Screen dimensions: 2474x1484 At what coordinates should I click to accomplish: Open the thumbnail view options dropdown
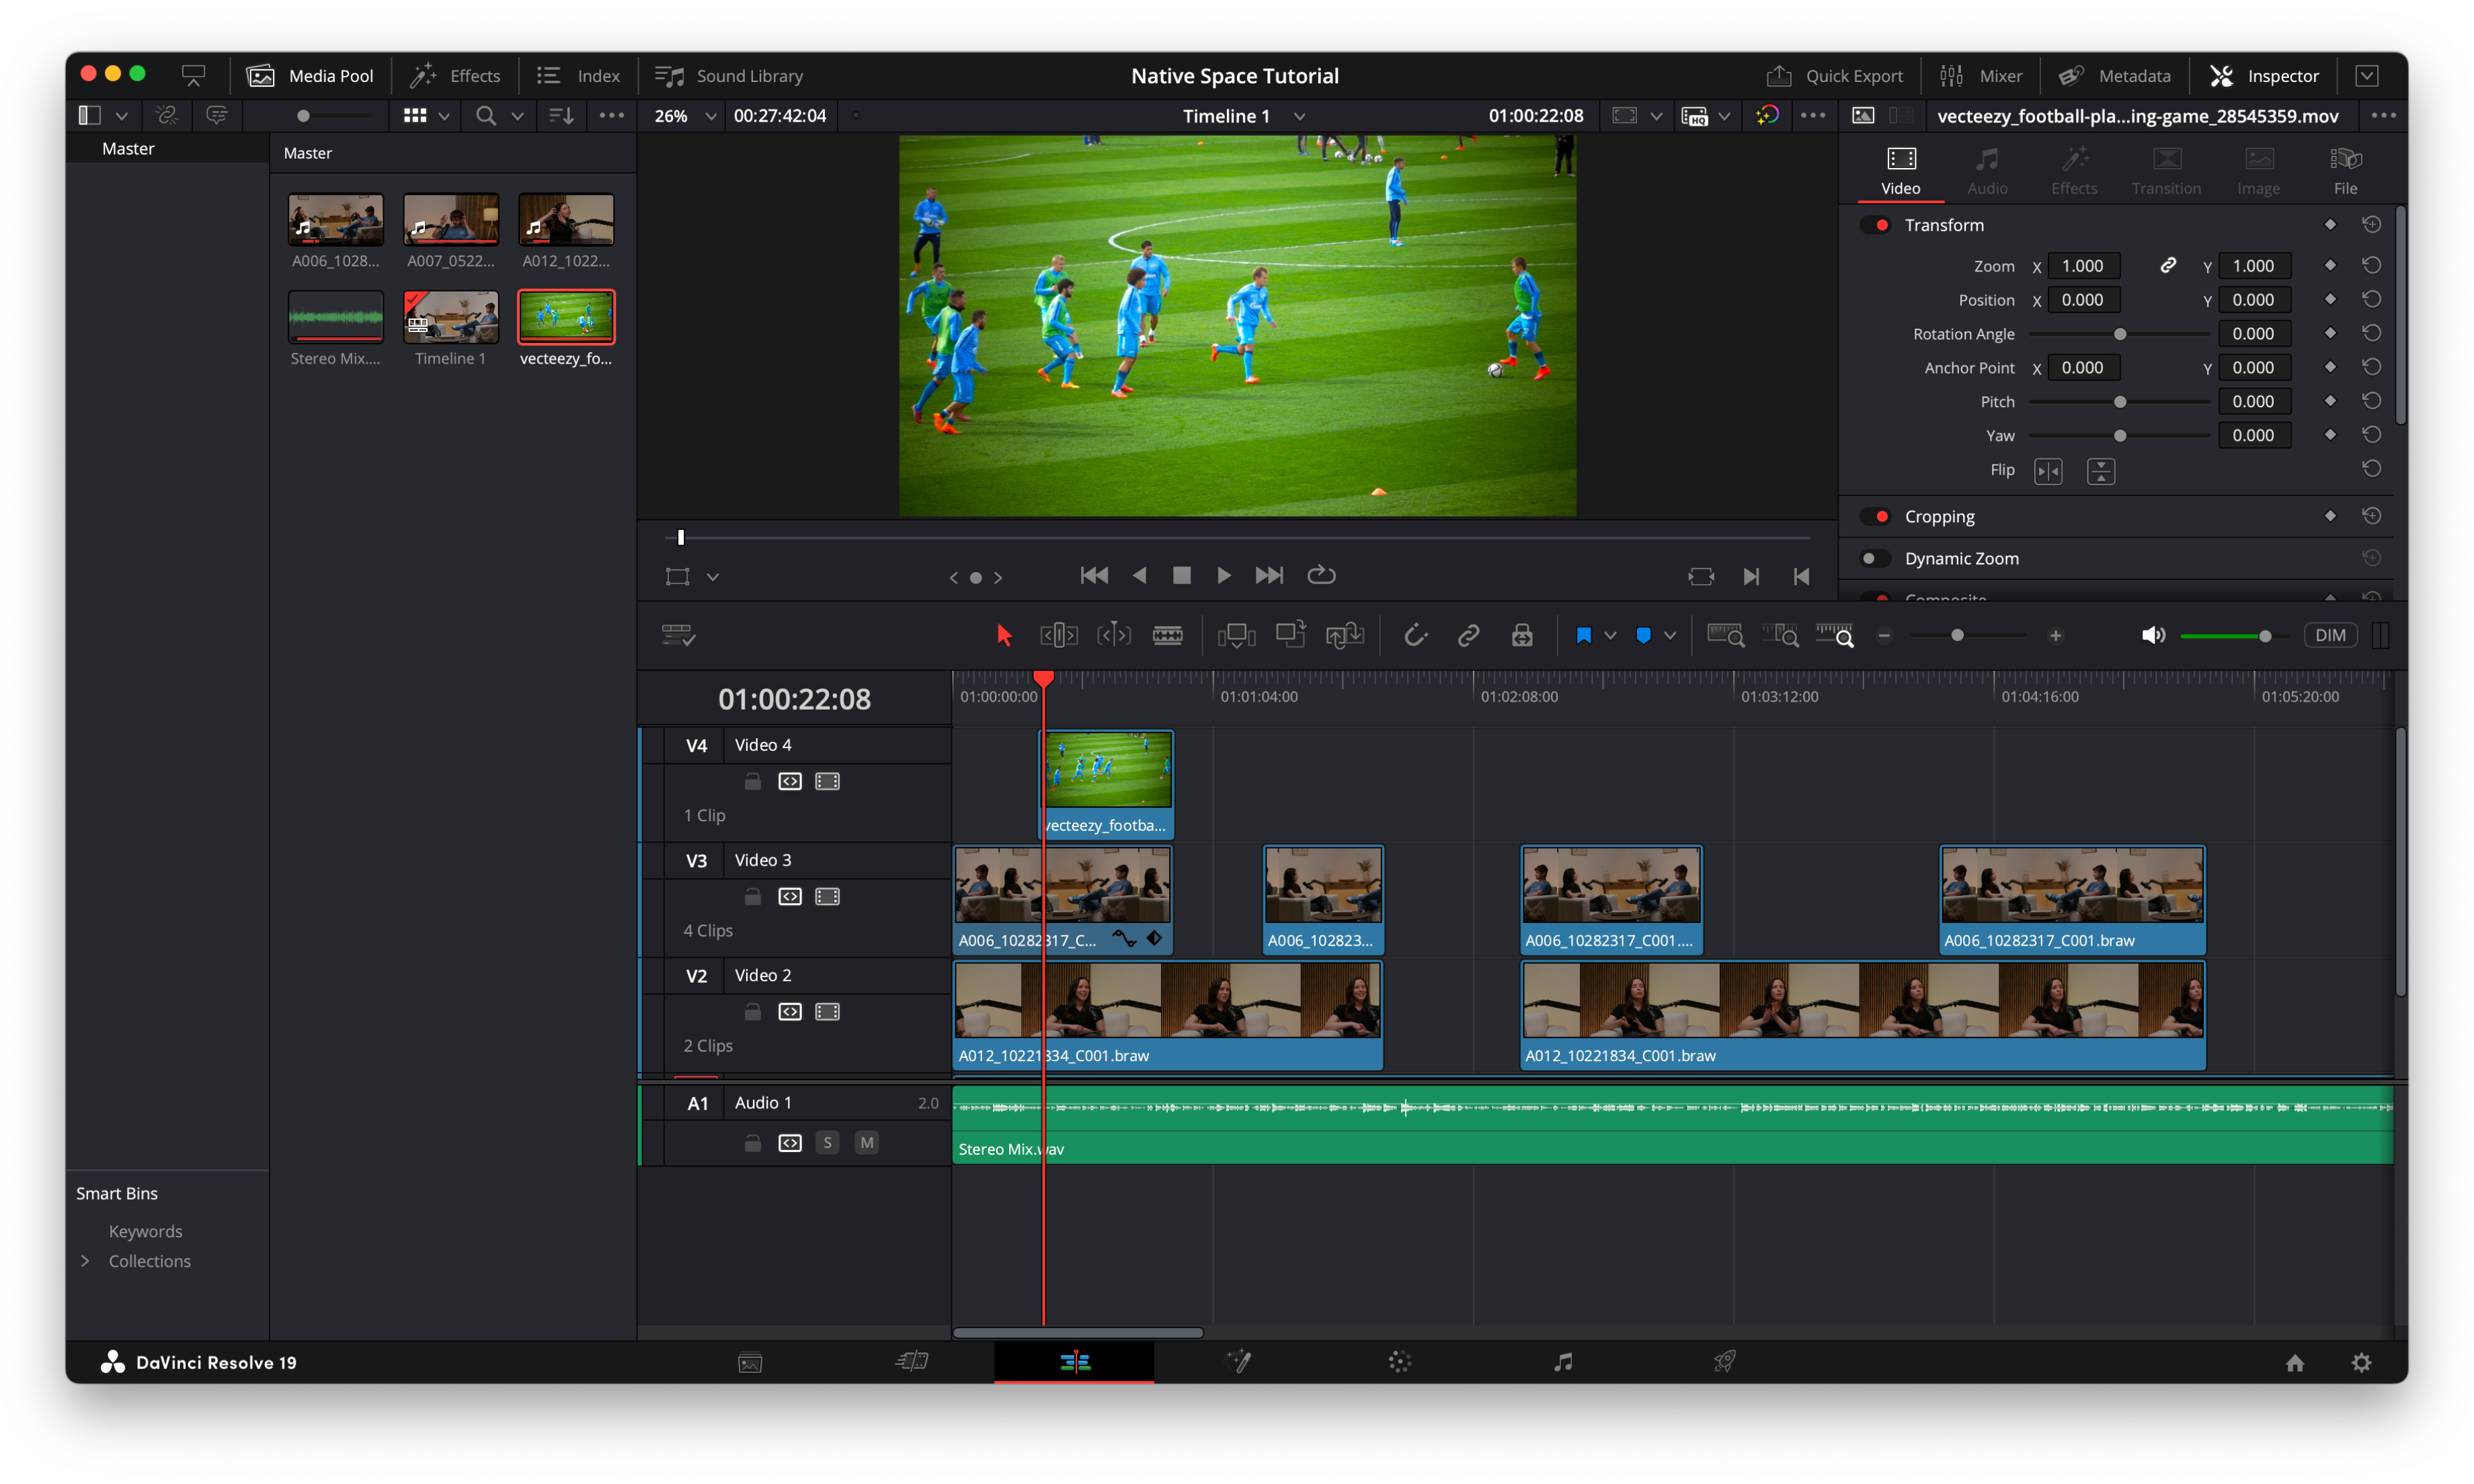click(x=443, y=116)
